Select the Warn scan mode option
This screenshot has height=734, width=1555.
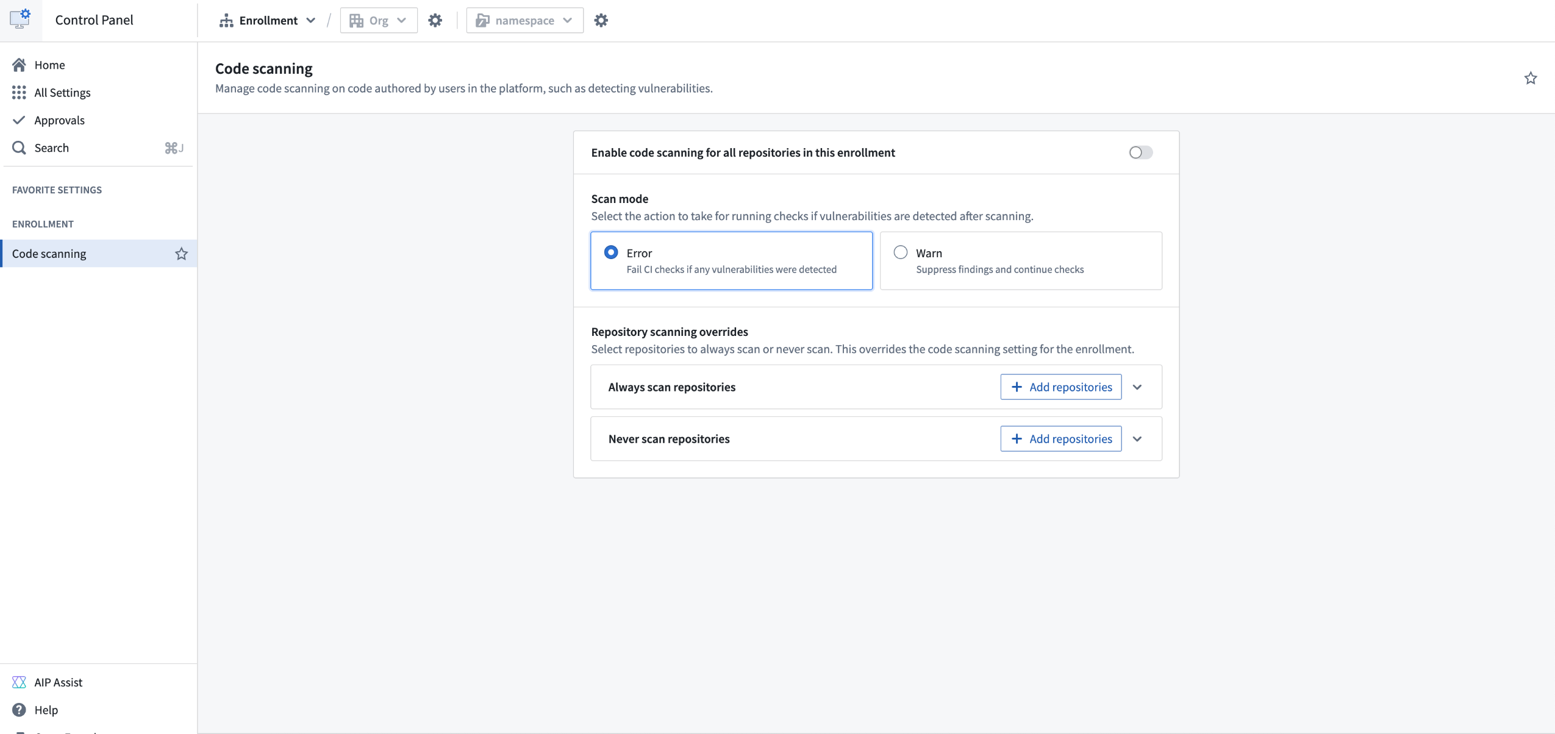click(901, 252)
